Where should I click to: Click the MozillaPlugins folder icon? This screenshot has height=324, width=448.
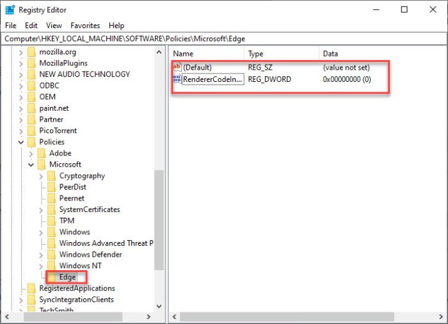click(32, 63)
